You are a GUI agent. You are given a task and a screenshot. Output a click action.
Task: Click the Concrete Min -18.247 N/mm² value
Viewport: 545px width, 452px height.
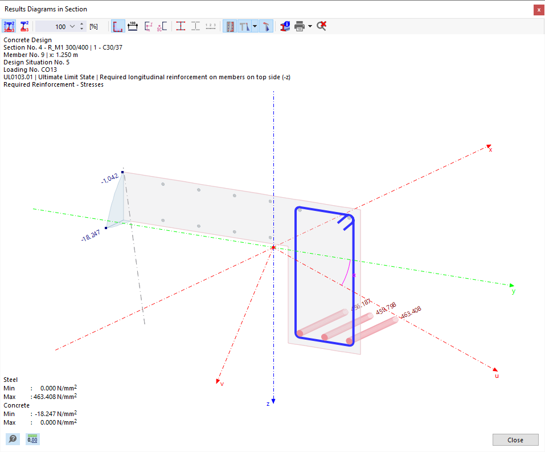[56, 414]
